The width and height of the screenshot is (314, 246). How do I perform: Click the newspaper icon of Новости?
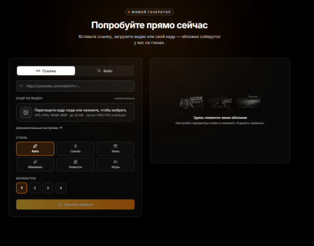click(75, 162)
